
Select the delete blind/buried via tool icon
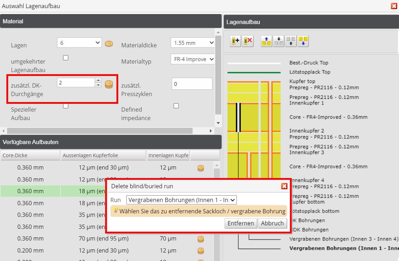[x=247, y=41]
